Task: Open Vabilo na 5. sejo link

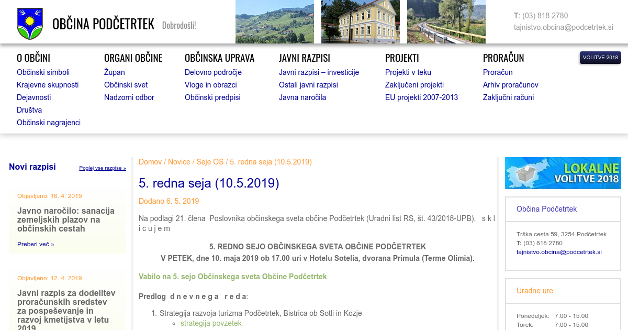Action: click(x=232, y=276)
